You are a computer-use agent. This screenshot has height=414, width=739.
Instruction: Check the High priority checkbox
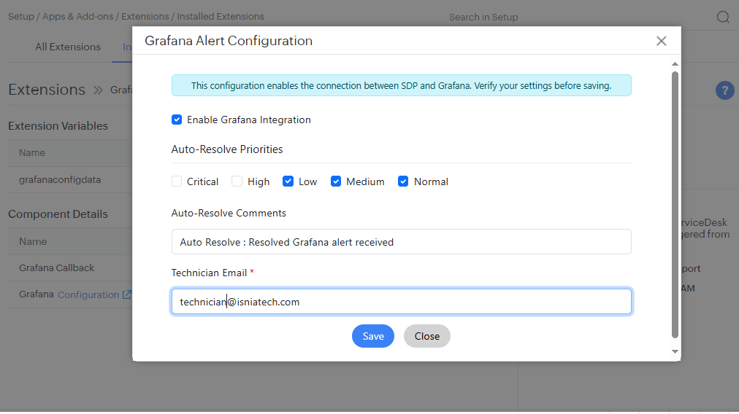click(237, 181)
